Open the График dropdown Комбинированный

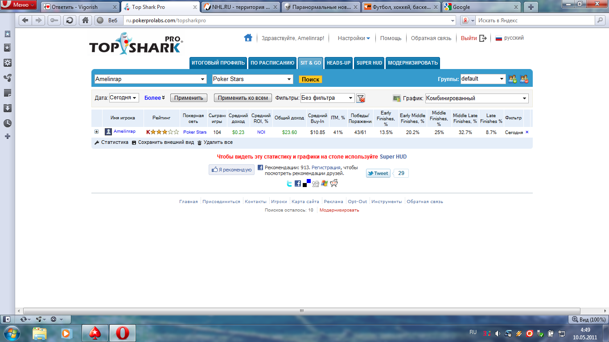[477, 98]
